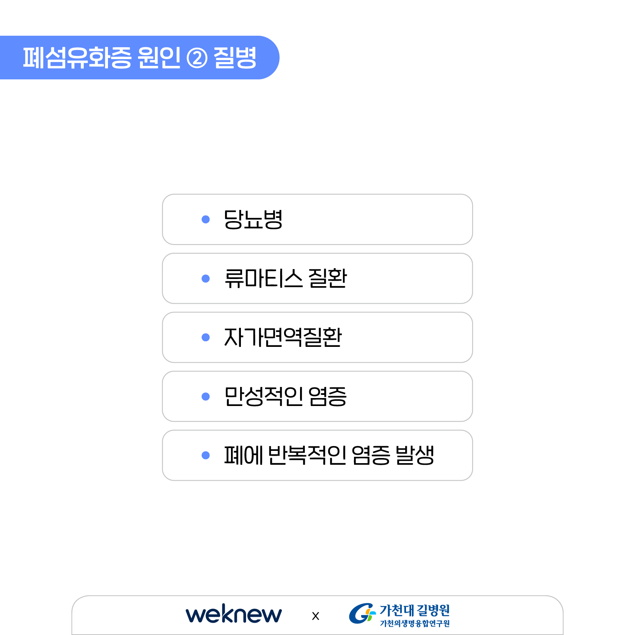Open the 가천대 길병원 logo text
635x635 pixels.
415,610
